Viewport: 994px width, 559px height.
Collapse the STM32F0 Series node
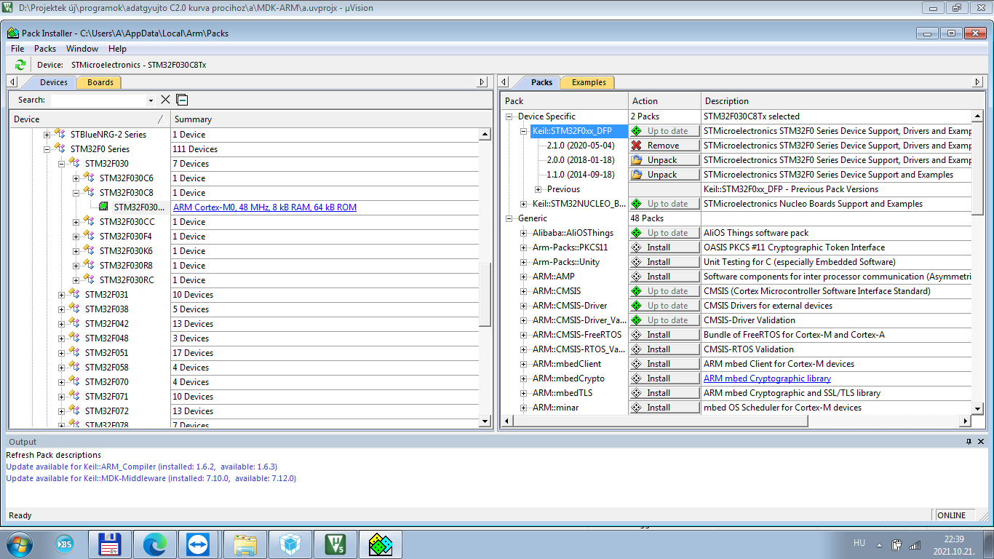point(47,149)
